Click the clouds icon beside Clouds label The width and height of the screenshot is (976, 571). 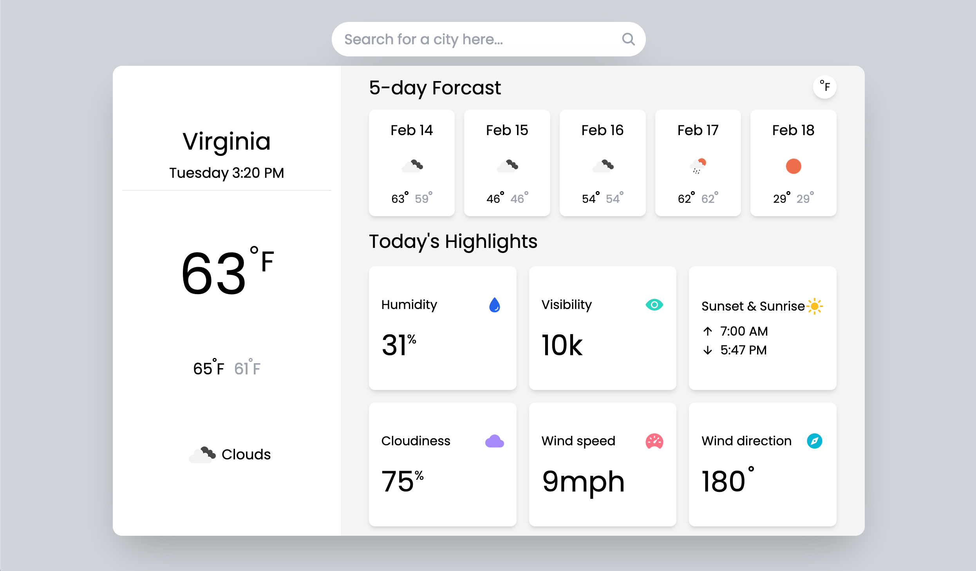point(202,454)
